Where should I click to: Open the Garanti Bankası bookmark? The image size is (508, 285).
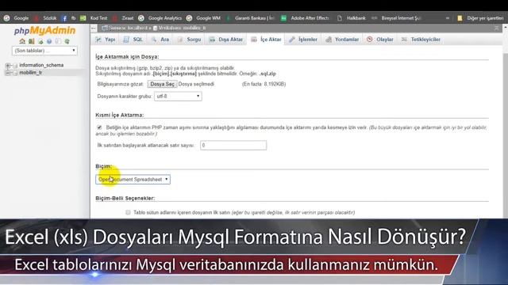pyautogui.click(x=251, y=18)
